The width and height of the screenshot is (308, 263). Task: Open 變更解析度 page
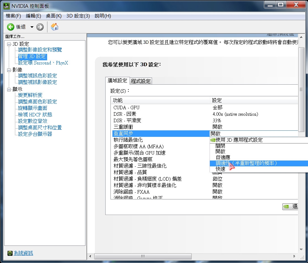[x=30, y=95]
